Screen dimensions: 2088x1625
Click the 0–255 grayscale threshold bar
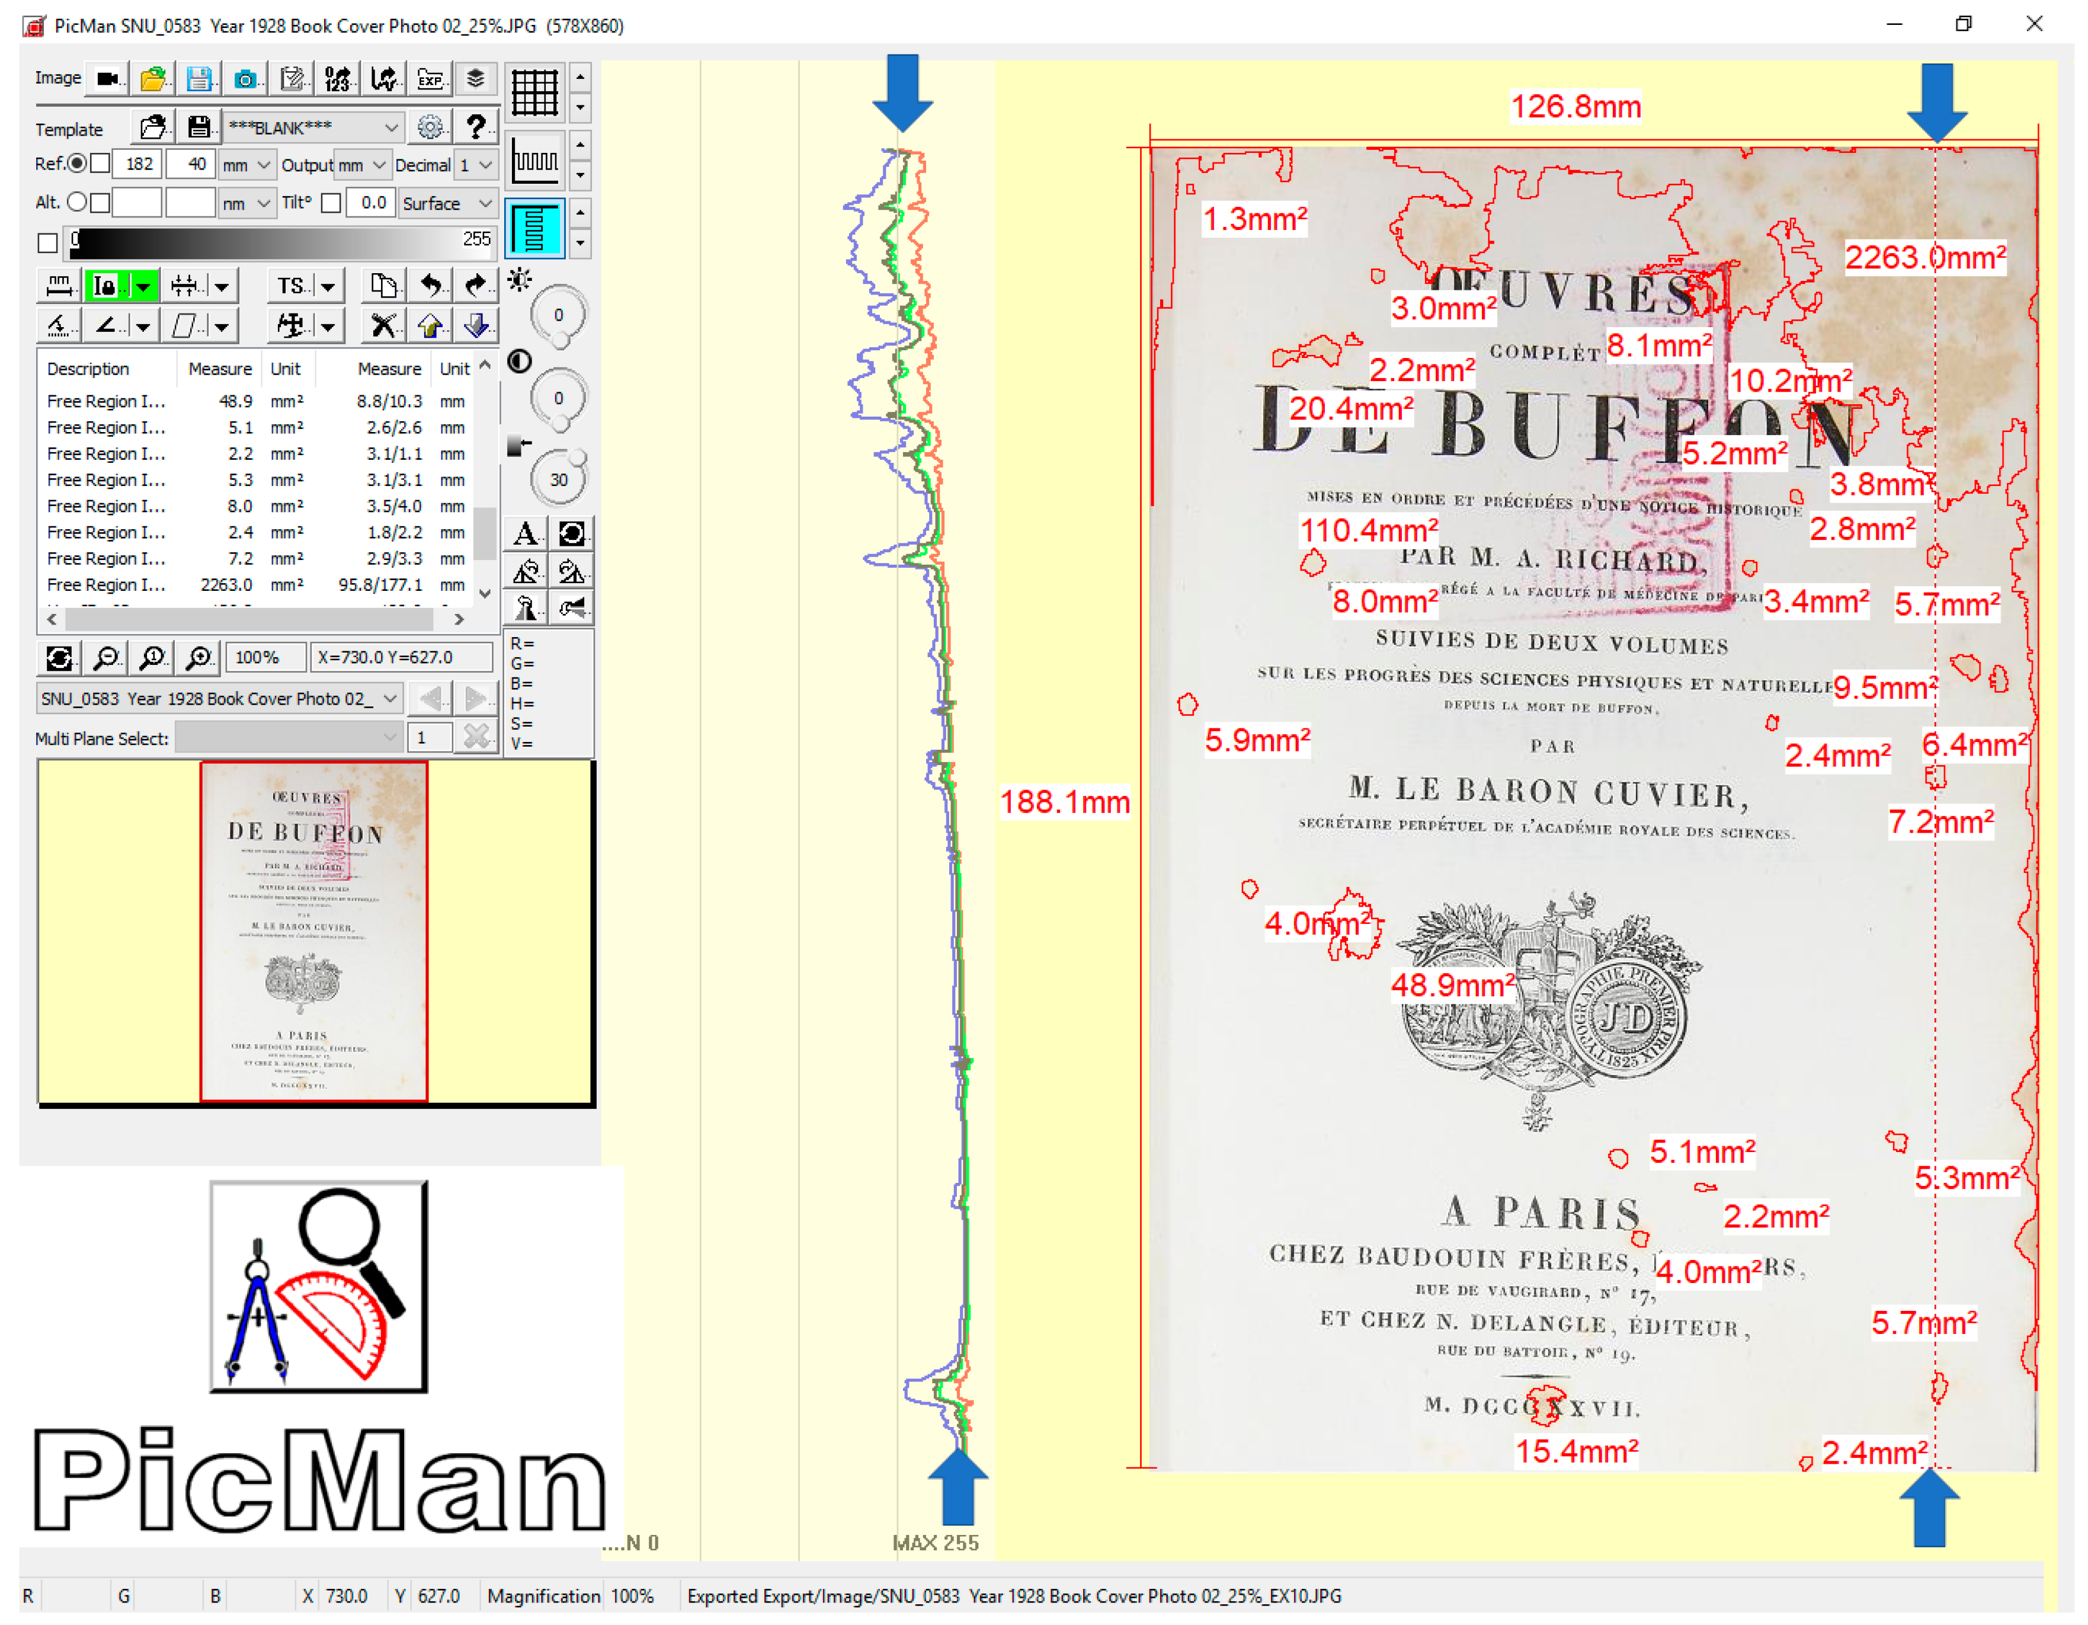pos(282,243)
